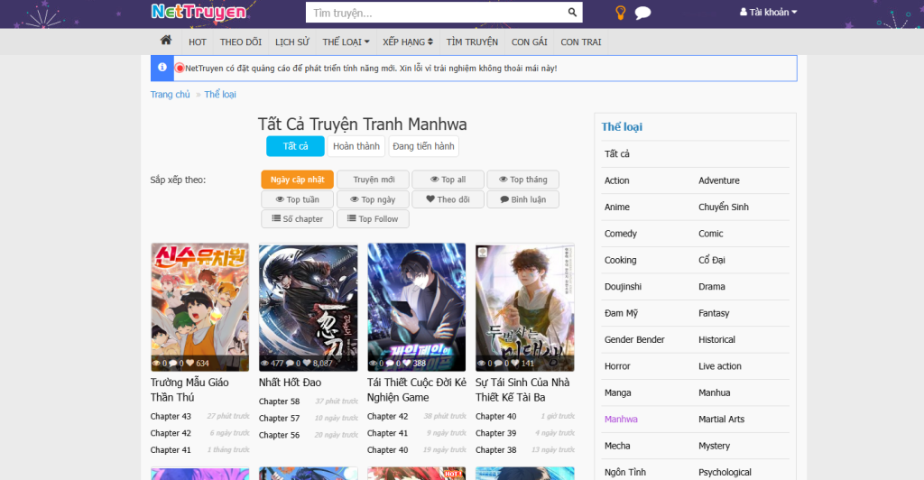Sort by Top all views
The height and width of the screenshot is (480, 924).
pyautogui.click(x=448, y=180)
